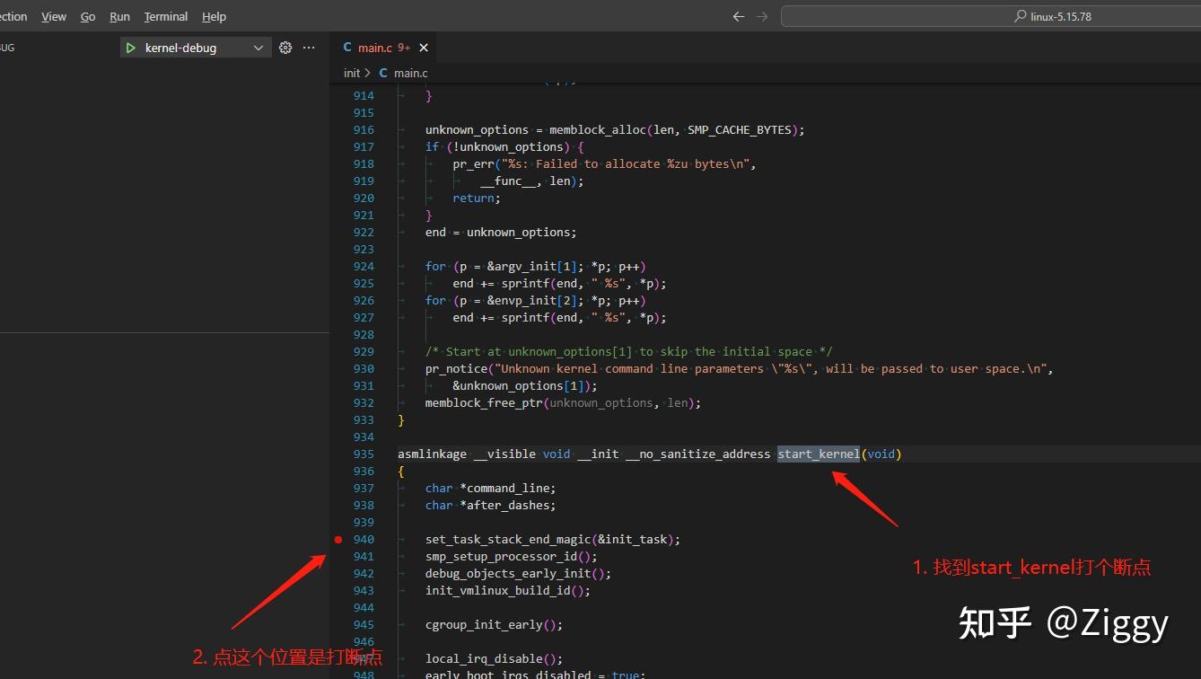The height and width of the screenshot is (679, 1201).
Task: Click the highlighted start_kernel function name
Action: (x=818, y=454)
